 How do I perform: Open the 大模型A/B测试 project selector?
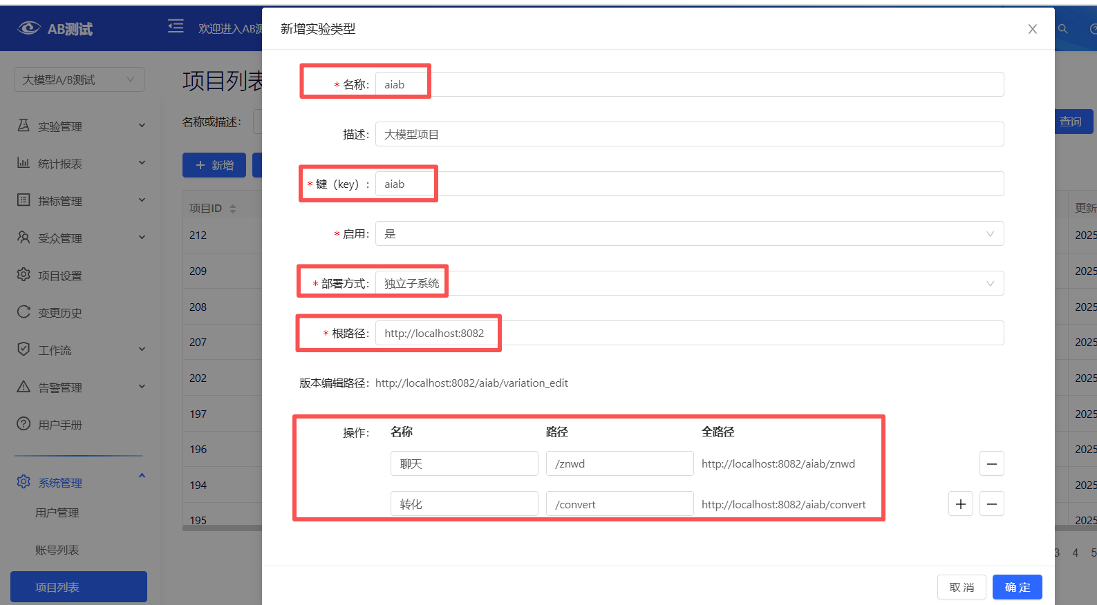(x=79, y=80)
